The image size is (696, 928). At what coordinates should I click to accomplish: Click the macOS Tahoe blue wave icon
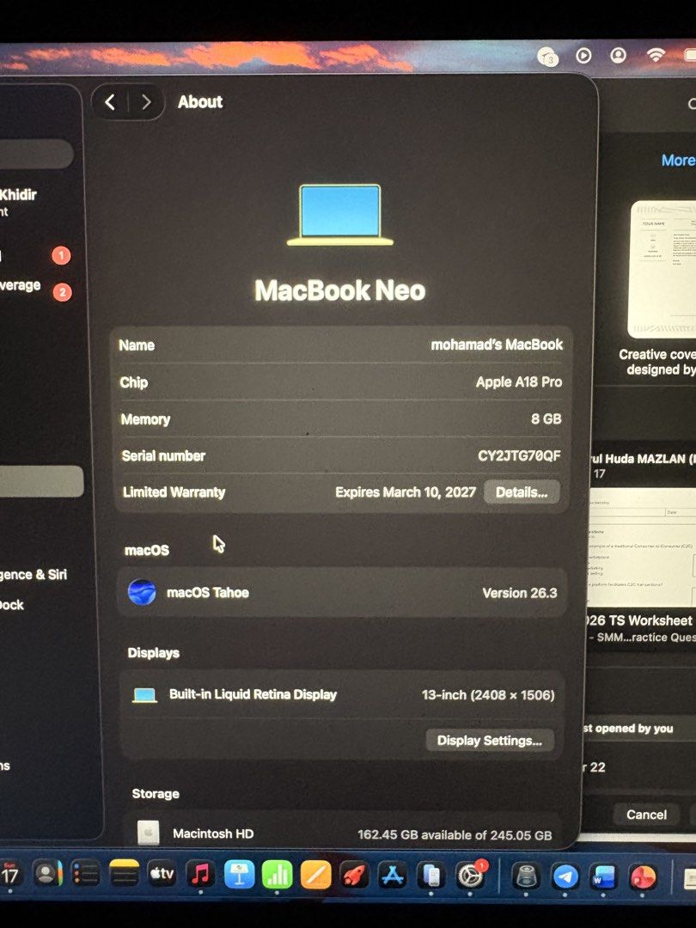click(142, 592)
